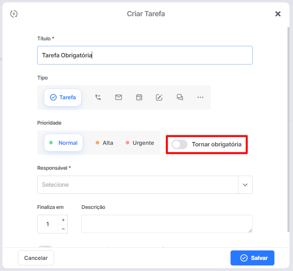Set priority to Alta
Viewport: 293px width, 271px height.
point(104,143)
